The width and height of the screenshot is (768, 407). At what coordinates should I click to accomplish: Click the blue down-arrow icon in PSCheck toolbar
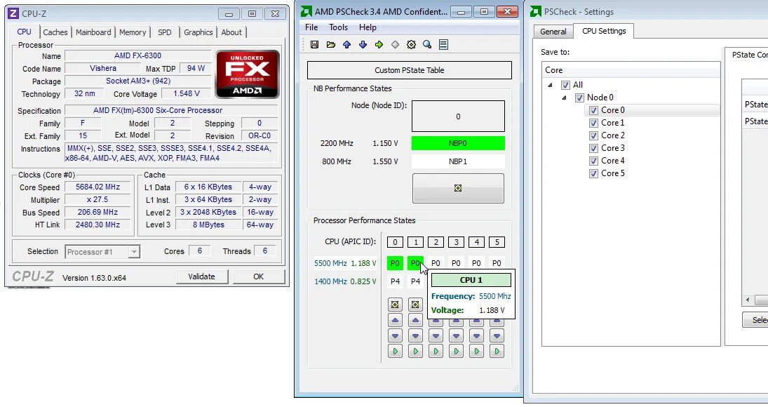click(x=363, y=45)
